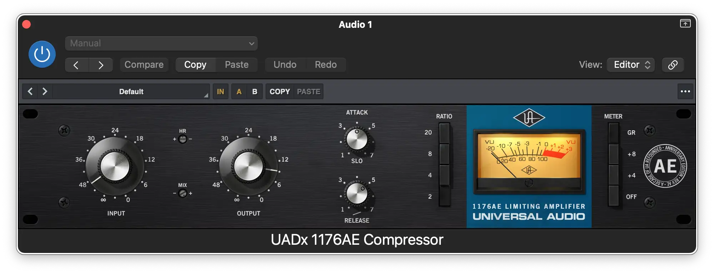714x274 pixels.
Task: Select ratio button 20
Action: [x=444, y=133]
